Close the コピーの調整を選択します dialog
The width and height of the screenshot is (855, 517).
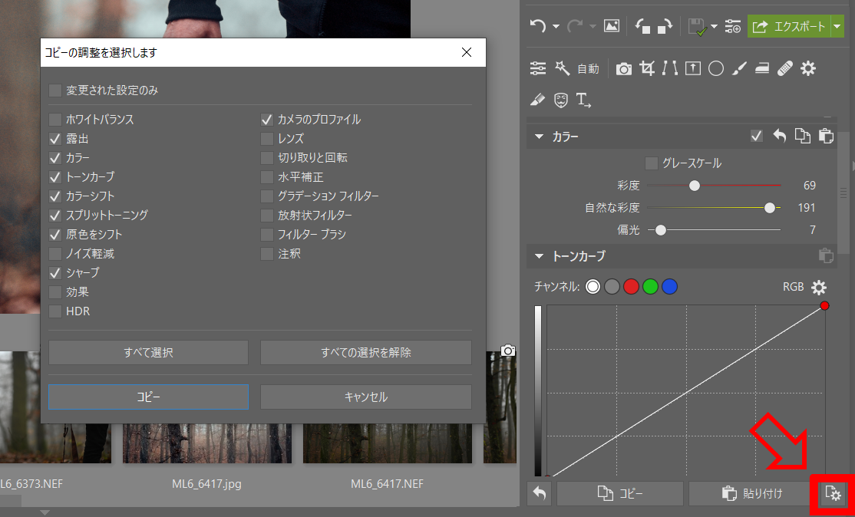click(x=467, y=52)
